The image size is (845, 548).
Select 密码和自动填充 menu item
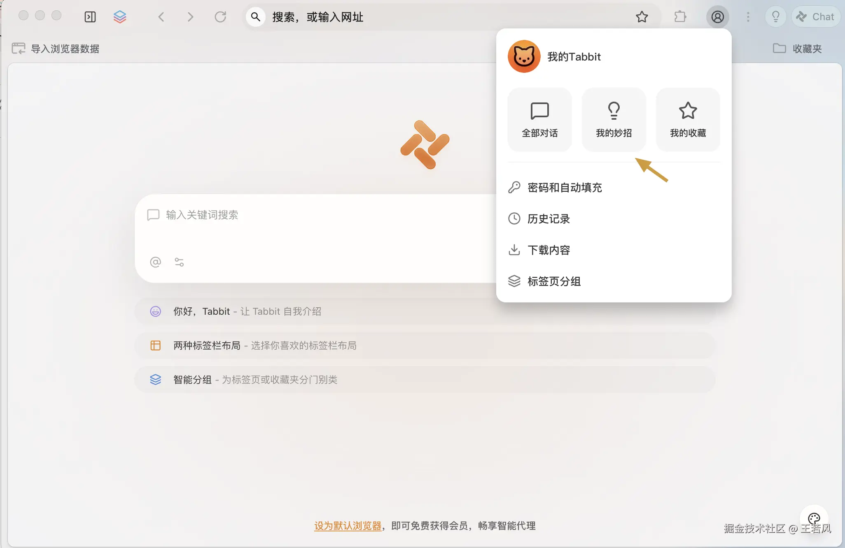(564, 188)
